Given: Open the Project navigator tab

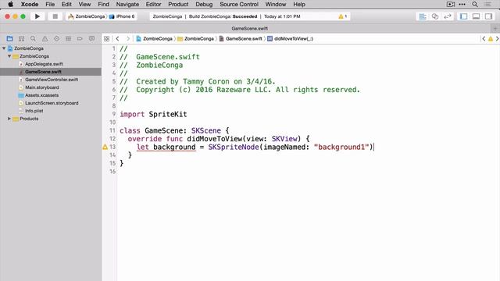Looking at the screenshot, I should click(9, 38).
